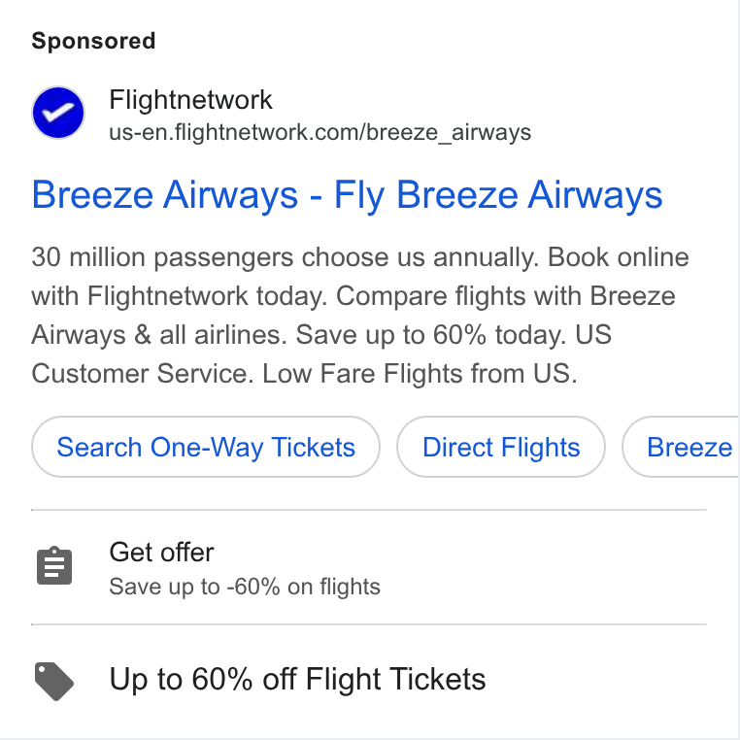Image resolution: width=740 pixels, height=740 pixels.
Task: Click the Flightnetwork checkmark logo icon
Action: (58, 113)
